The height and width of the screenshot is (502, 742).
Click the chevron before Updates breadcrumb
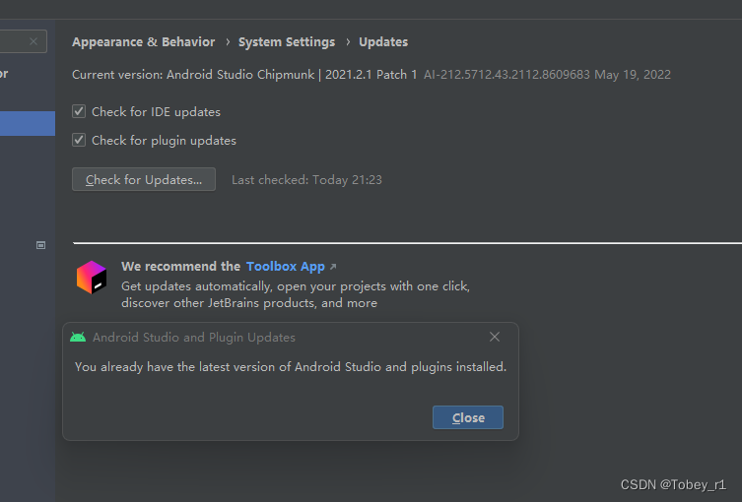pos(347,42)
